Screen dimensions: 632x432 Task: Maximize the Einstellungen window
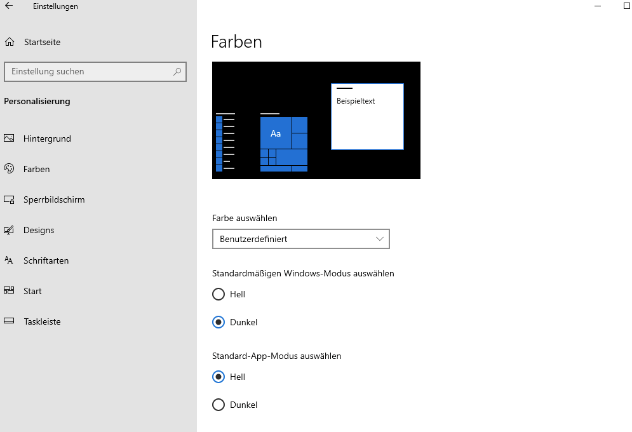tap(627, 6)
